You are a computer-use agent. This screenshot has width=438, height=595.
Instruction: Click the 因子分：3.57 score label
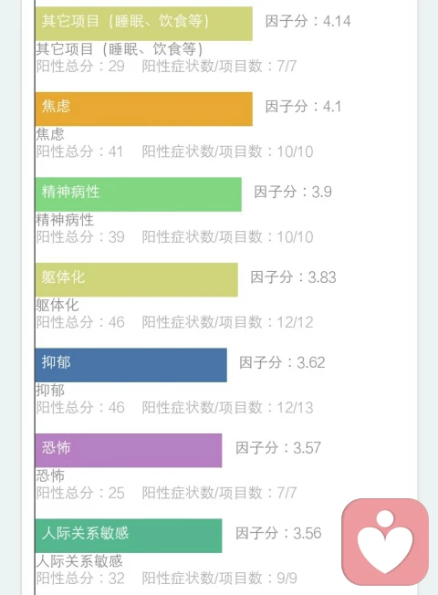[x=278, y=448]
